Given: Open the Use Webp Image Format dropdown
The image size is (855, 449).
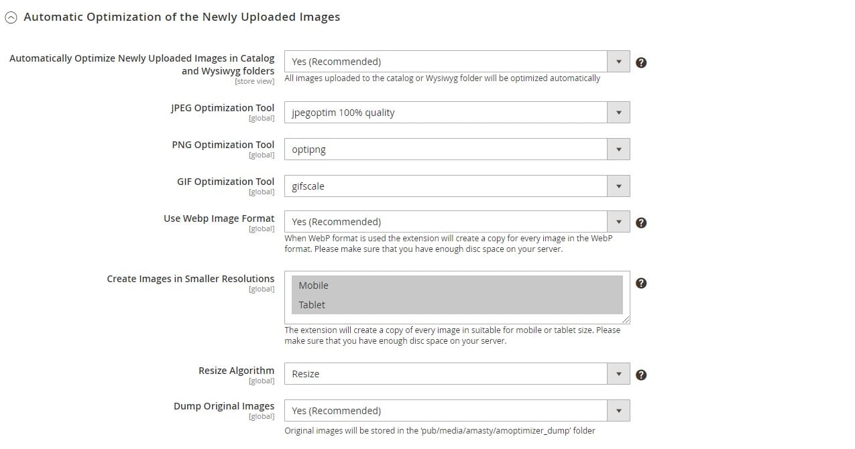Looking at the screenshot, I should click(457, 222).
